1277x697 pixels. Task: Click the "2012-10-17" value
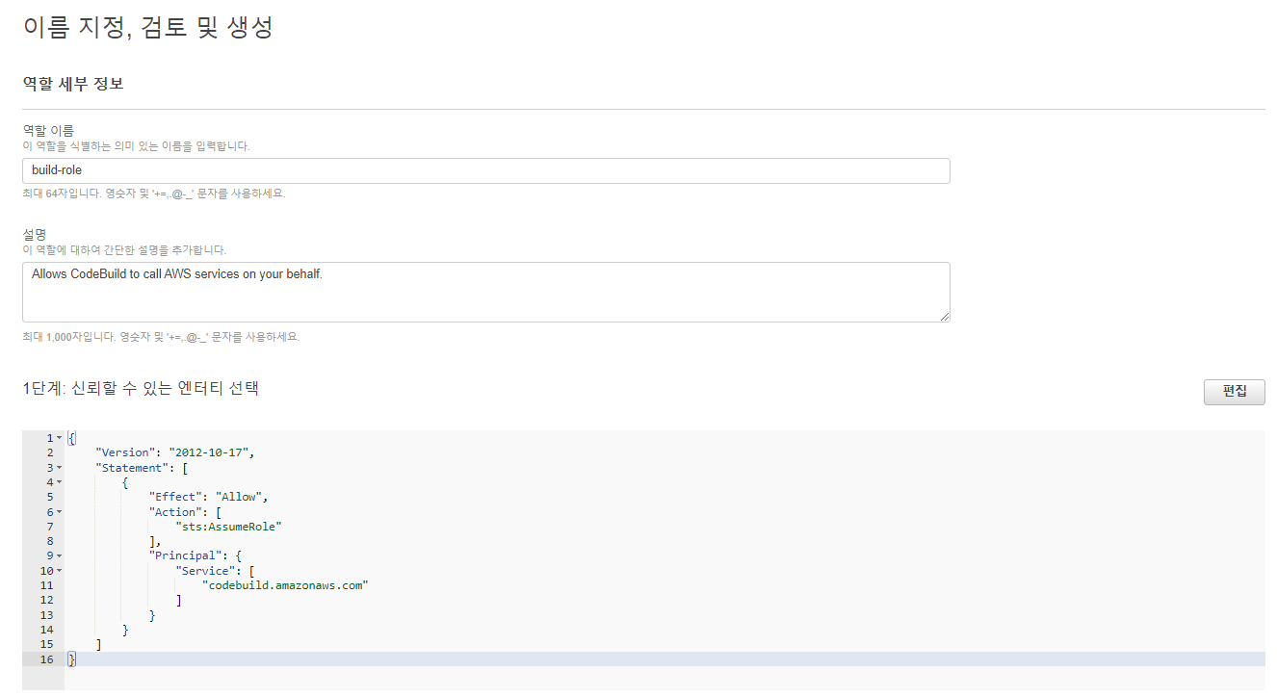(x=211, y=452)
